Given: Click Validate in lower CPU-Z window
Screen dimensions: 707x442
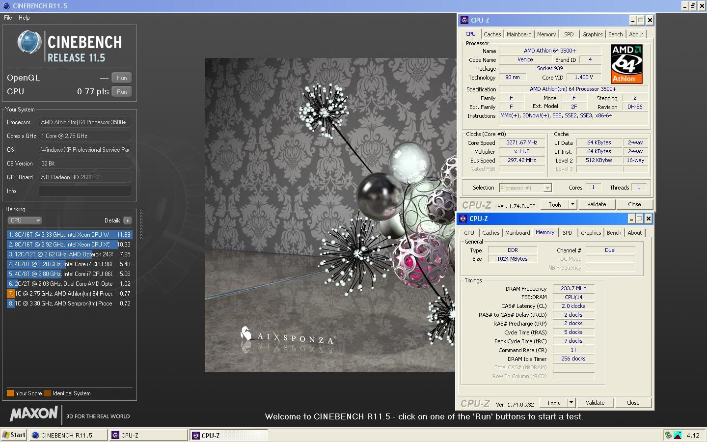Looking at the screenshot, I should (595, 403).
